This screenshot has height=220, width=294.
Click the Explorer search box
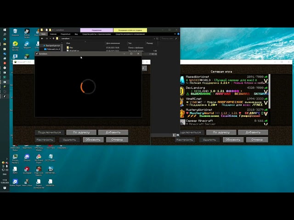pyautogui.click(x=168, y=38)
